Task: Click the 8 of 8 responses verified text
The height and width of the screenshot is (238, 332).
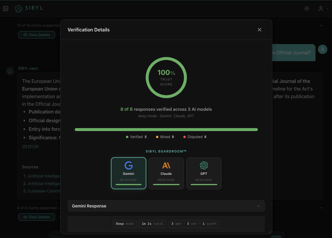Action: point(166,109)
